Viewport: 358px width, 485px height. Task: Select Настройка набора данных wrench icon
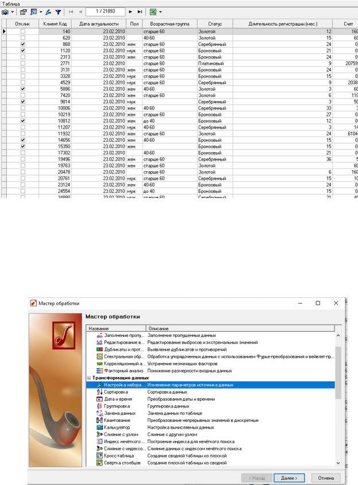pos(99,385)
